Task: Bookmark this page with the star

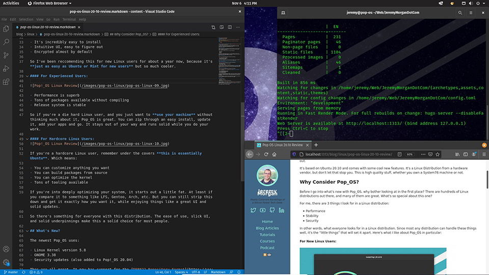Action: [438, 154]
